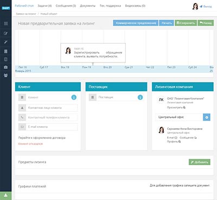217x200 pixels.
Task: Focus the Контактный телефон клиента field
Action: (52, 117)
